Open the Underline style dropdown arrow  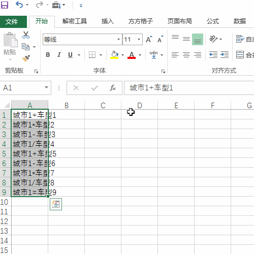[x=79, y=55]
